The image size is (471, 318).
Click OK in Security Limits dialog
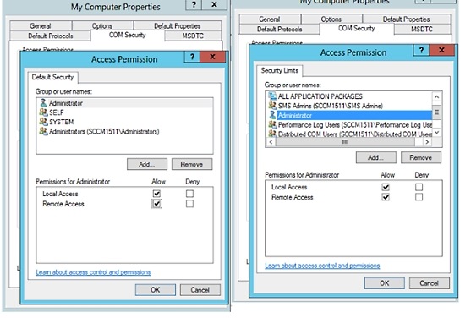click(385, 283)
